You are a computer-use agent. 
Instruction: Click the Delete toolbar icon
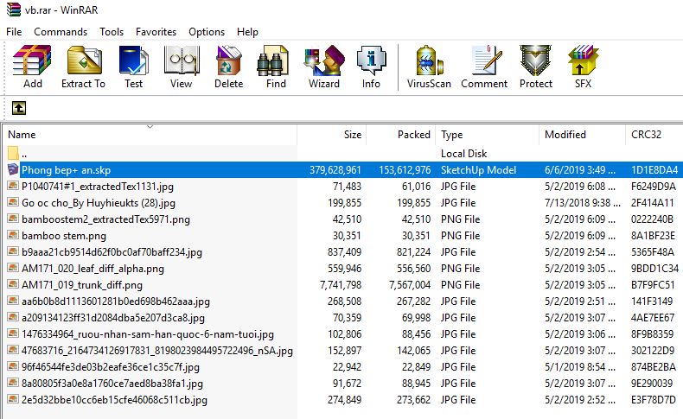click(229, 61)
